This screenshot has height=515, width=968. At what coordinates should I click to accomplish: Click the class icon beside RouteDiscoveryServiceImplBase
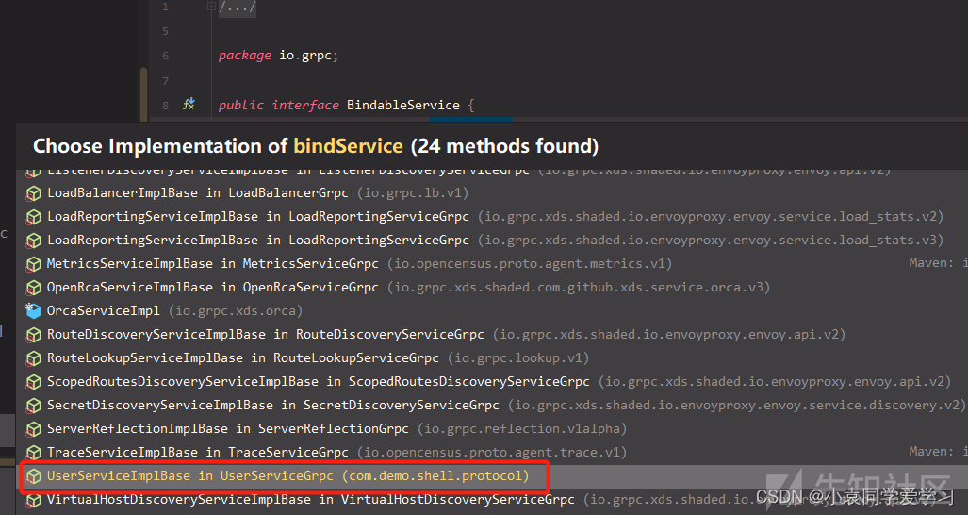(33, 335)
